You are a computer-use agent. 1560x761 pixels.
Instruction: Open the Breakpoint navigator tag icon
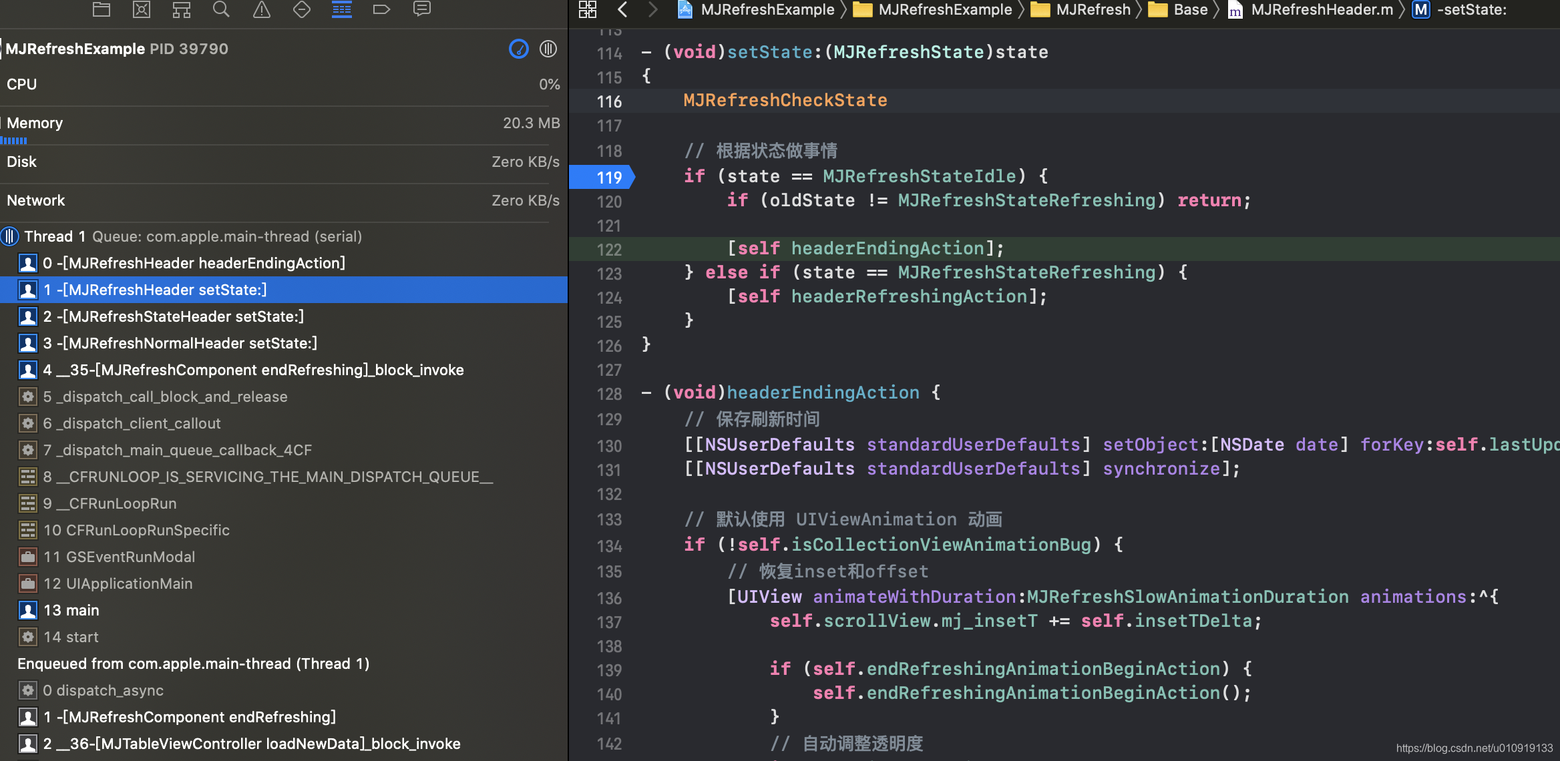pos(381,9)
